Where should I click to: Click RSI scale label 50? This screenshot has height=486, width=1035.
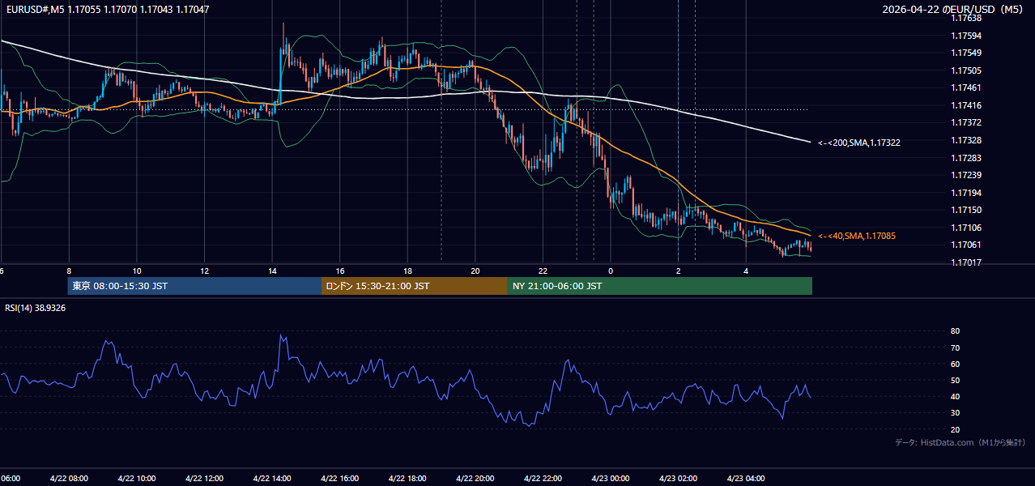click(x=956, y=380)
